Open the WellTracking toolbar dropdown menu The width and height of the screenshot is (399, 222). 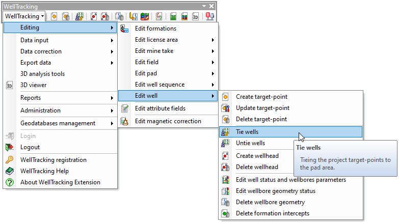pyautogui.click(x=24, y=16)
